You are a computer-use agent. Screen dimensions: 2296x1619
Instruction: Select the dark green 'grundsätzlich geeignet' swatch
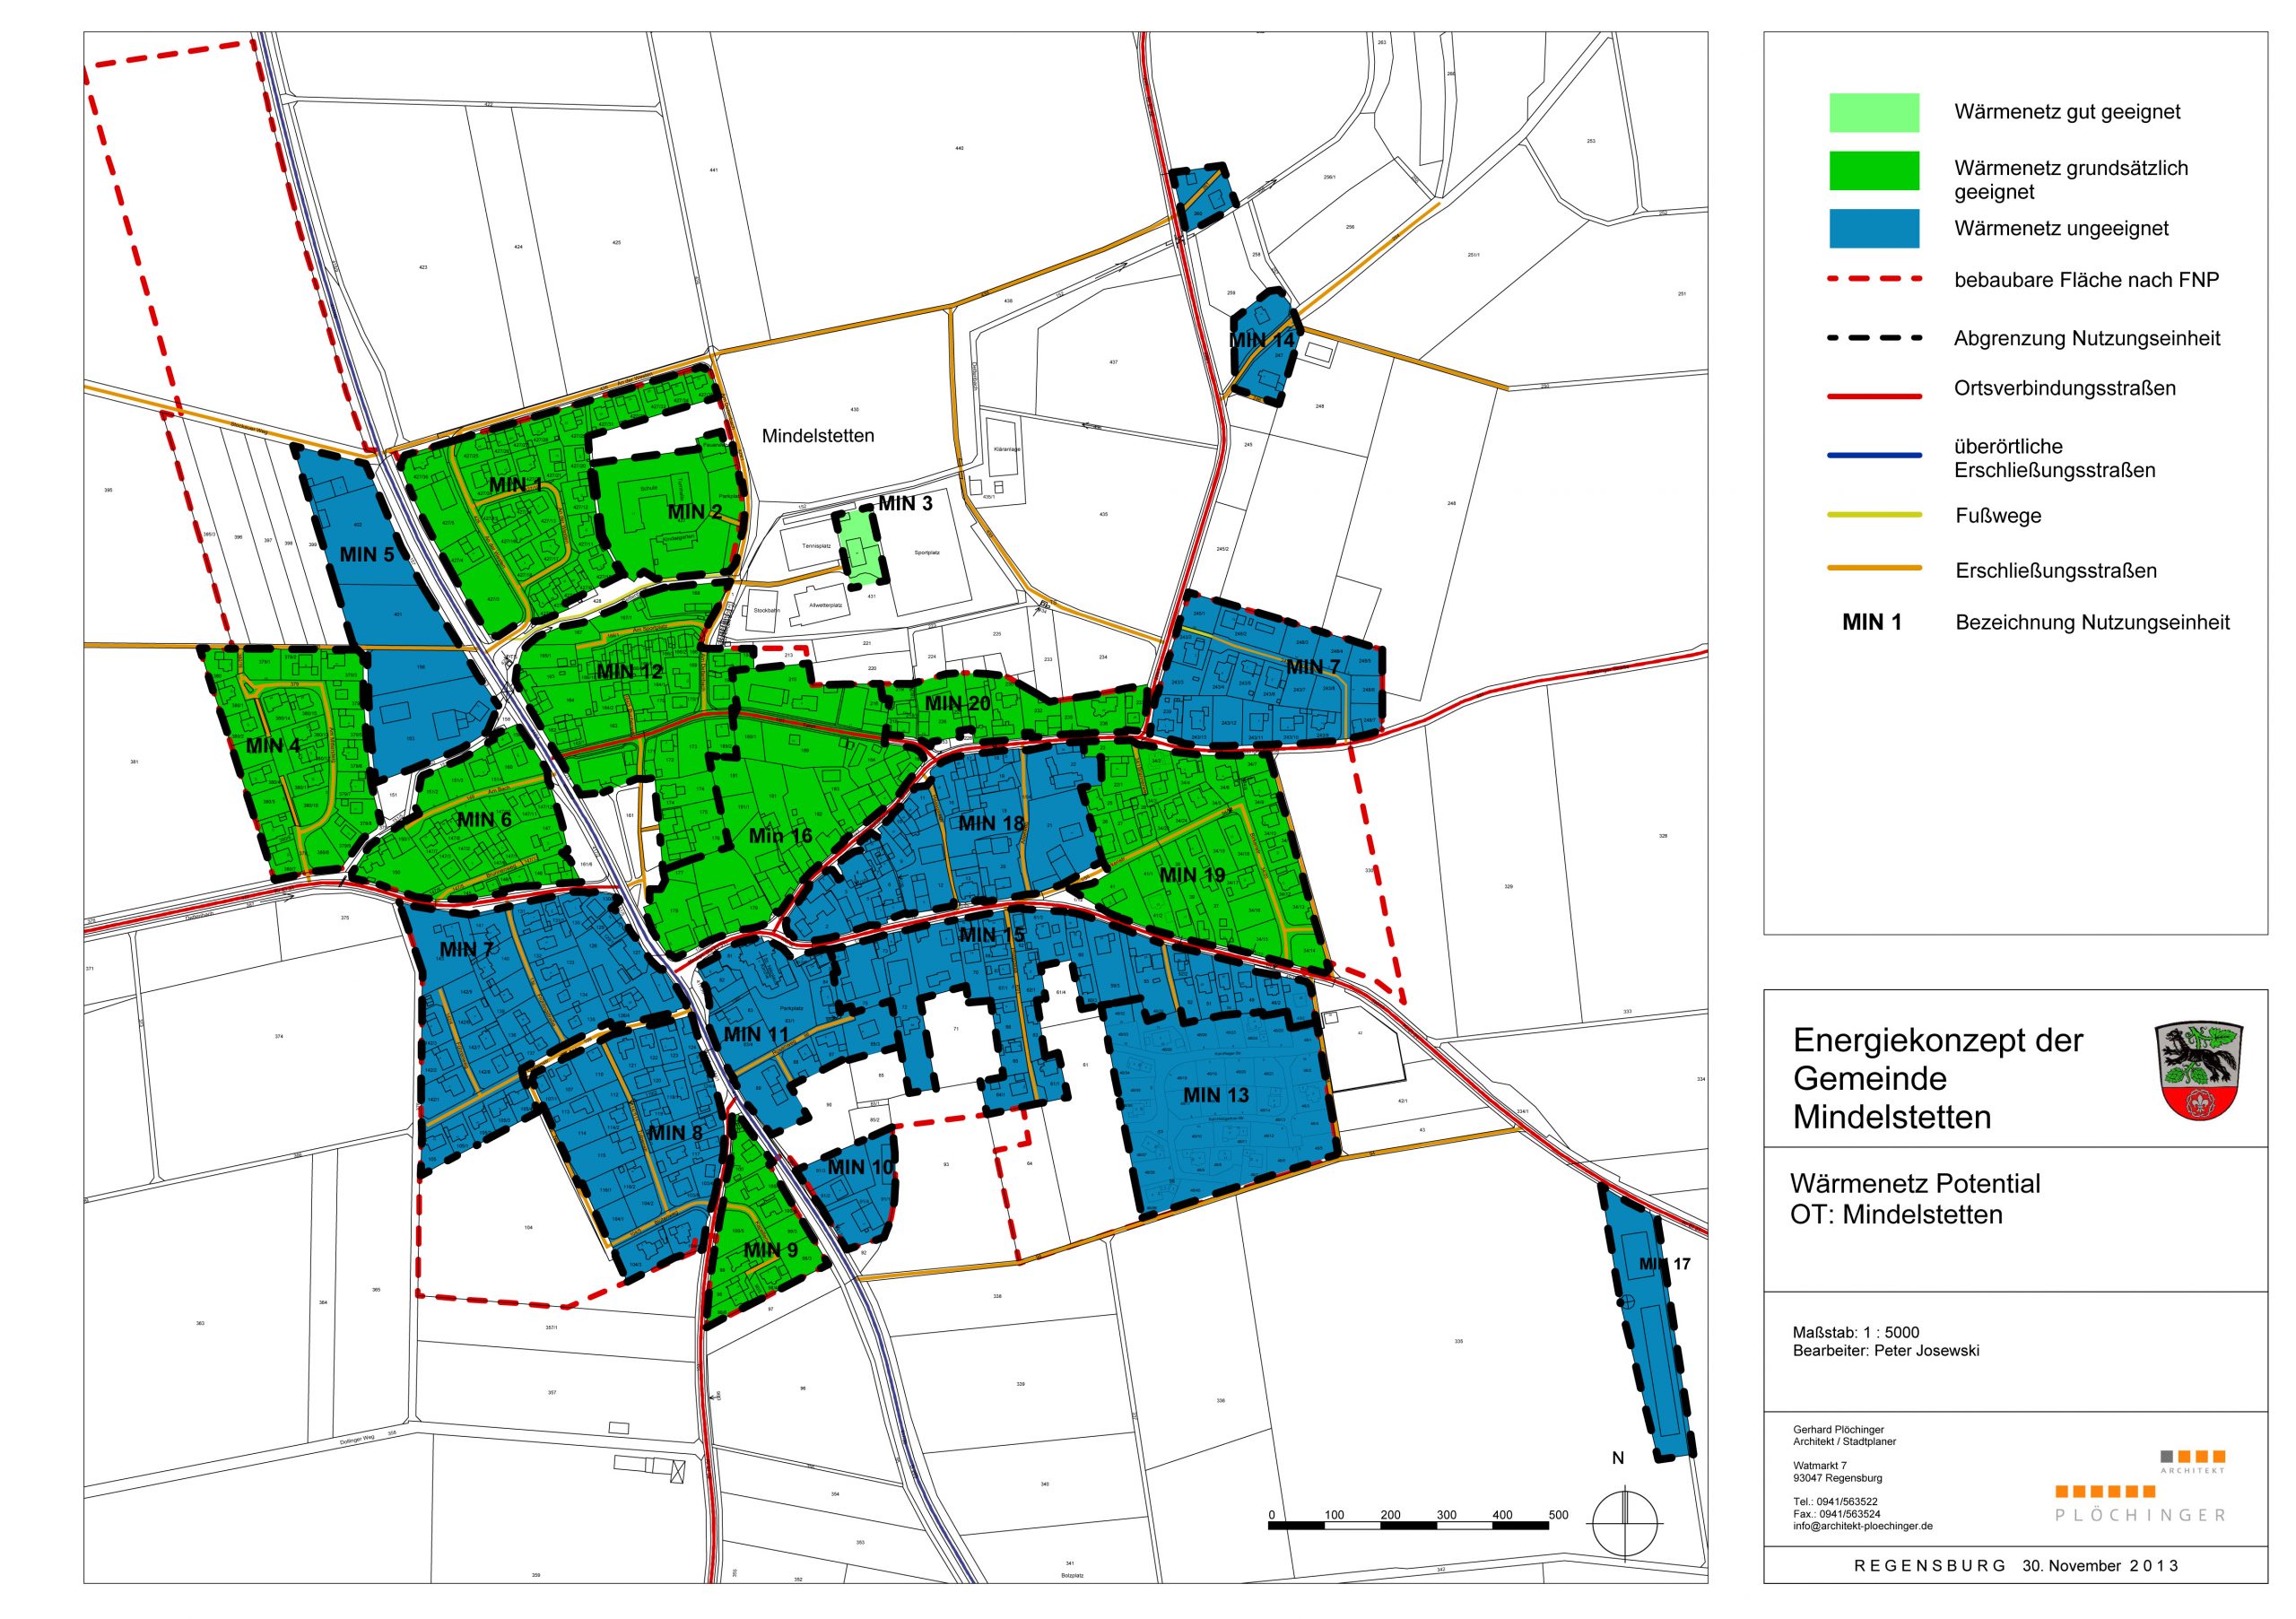1874,171
